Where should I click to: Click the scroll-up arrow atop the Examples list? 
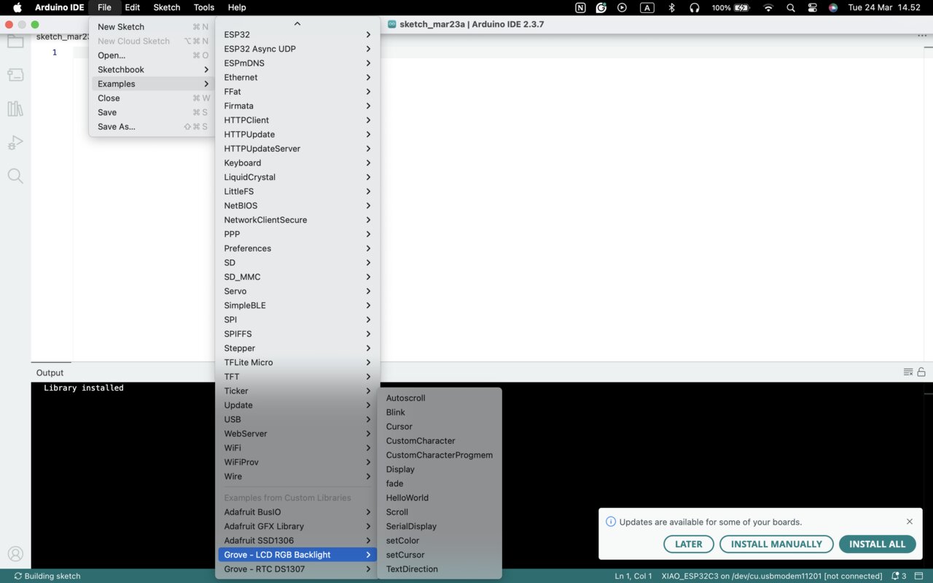[297, 23]
